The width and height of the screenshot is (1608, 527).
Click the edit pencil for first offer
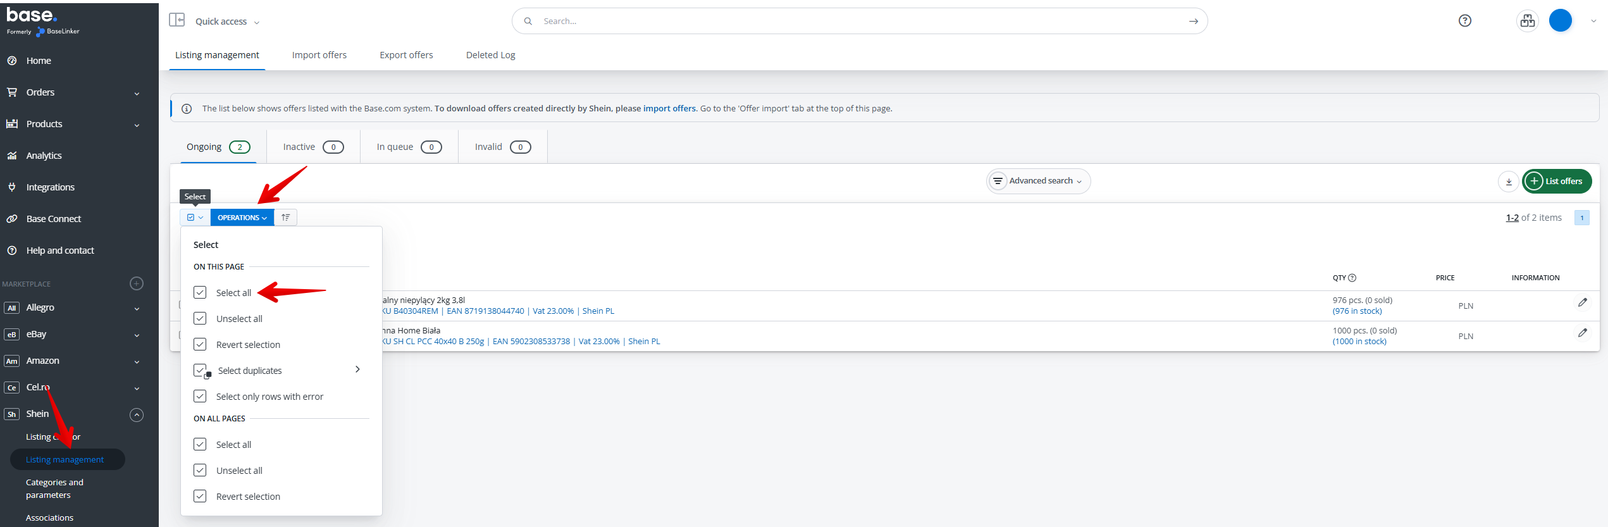click(1582, 303)
